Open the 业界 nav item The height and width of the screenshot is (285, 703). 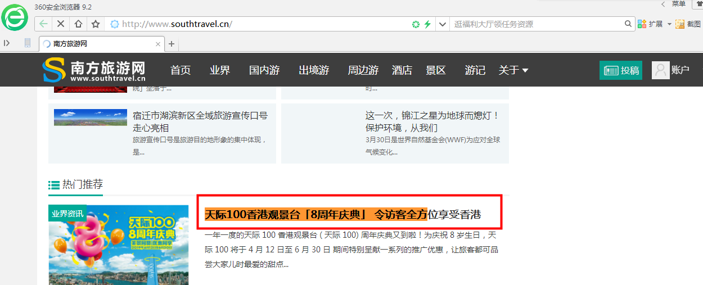[x=220, y=70]
